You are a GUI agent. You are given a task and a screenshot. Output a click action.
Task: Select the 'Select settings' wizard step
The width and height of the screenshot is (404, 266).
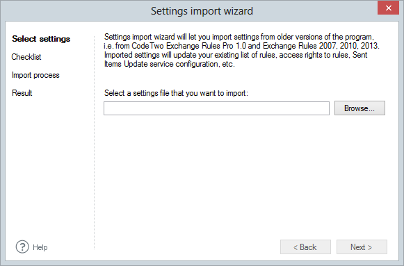point(41,39)
